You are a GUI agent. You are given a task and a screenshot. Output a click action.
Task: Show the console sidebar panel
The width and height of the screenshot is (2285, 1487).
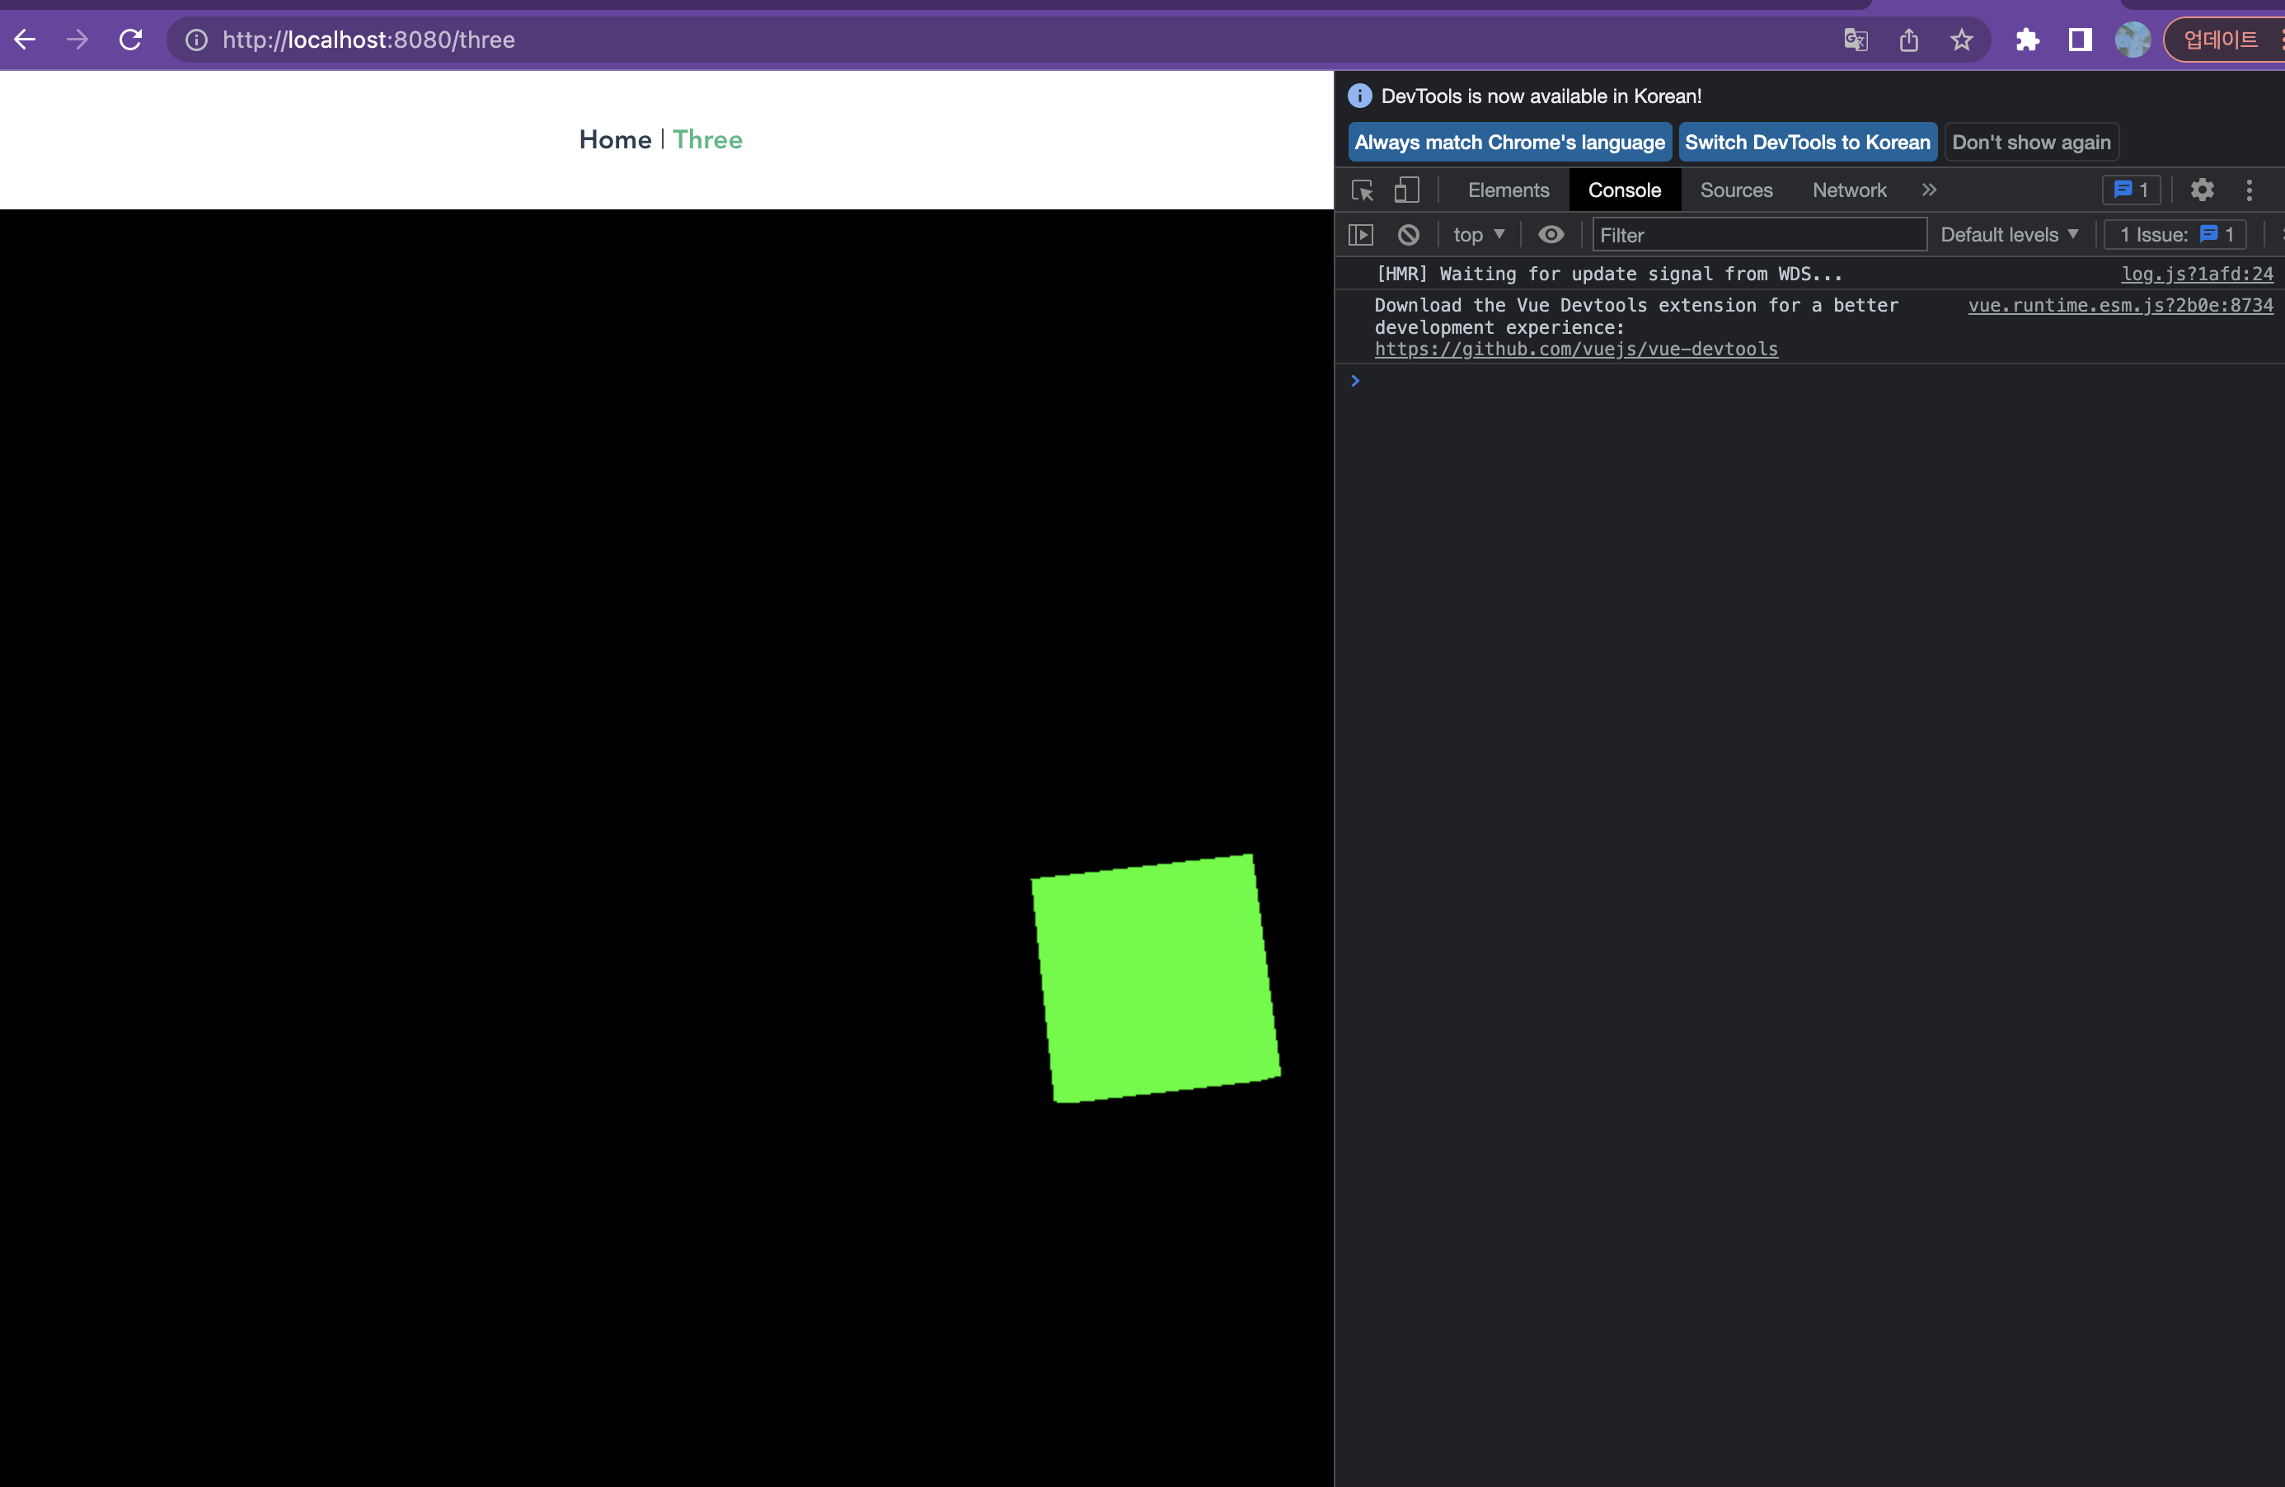(x=1360, y=235)
